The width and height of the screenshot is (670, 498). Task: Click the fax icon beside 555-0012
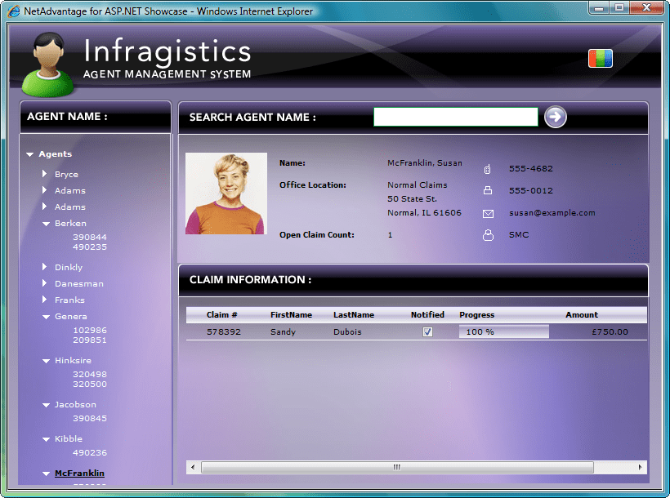pos(488,191)
